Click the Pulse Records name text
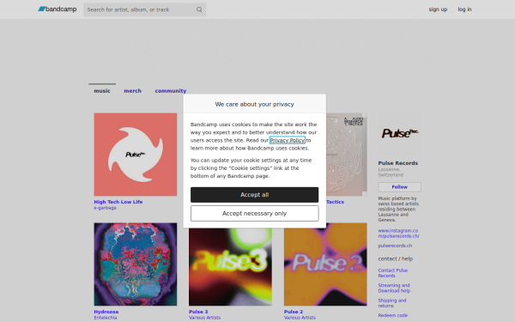Viewport: 515px width, 322px height. coord(398,163)
